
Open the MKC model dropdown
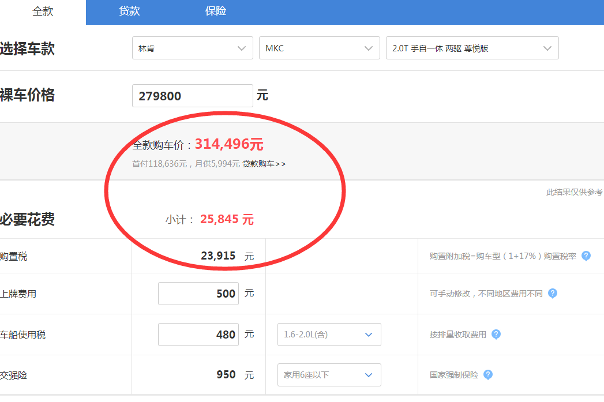click(x=320, y=48)
